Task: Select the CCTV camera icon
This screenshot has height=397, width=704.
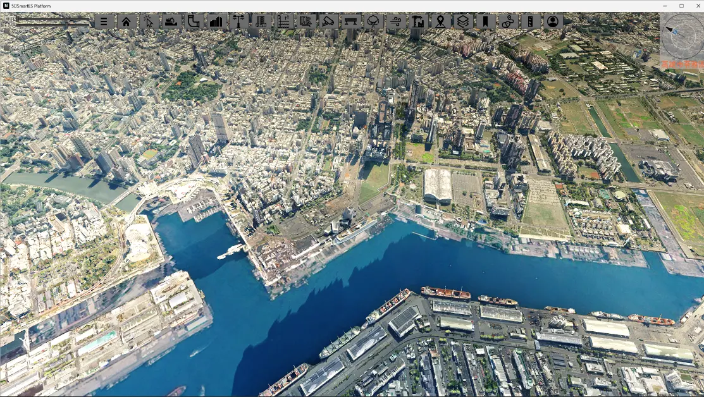Action: tap(329, 21)
